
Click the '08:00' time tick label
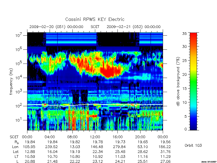click(72, 137)
